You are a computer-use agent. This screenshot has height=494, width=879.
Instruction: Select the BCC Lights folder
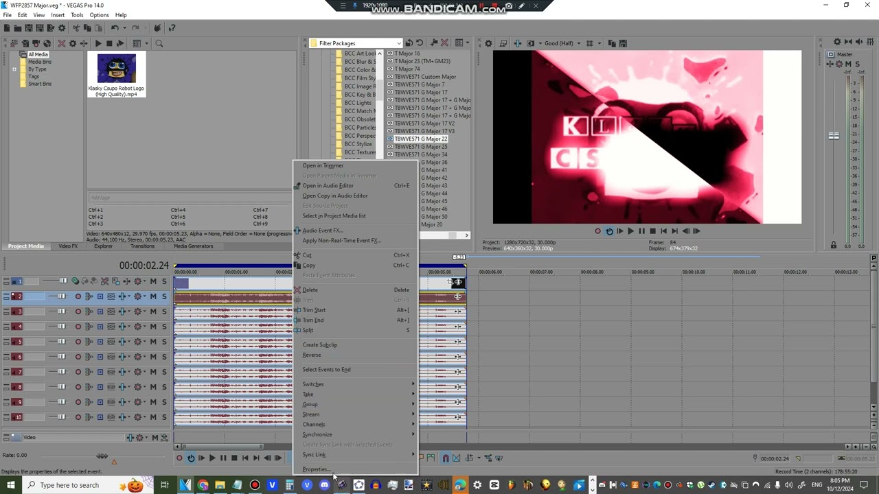coord(357,103)
